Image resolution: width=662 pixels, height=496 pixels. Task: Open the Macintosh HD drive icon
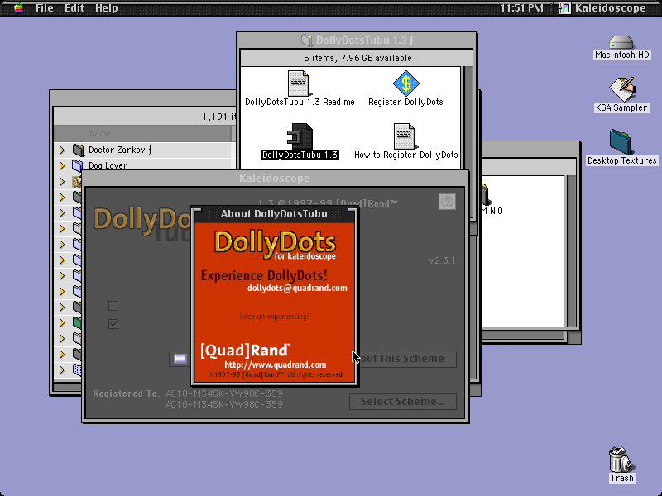click(621, 42)
